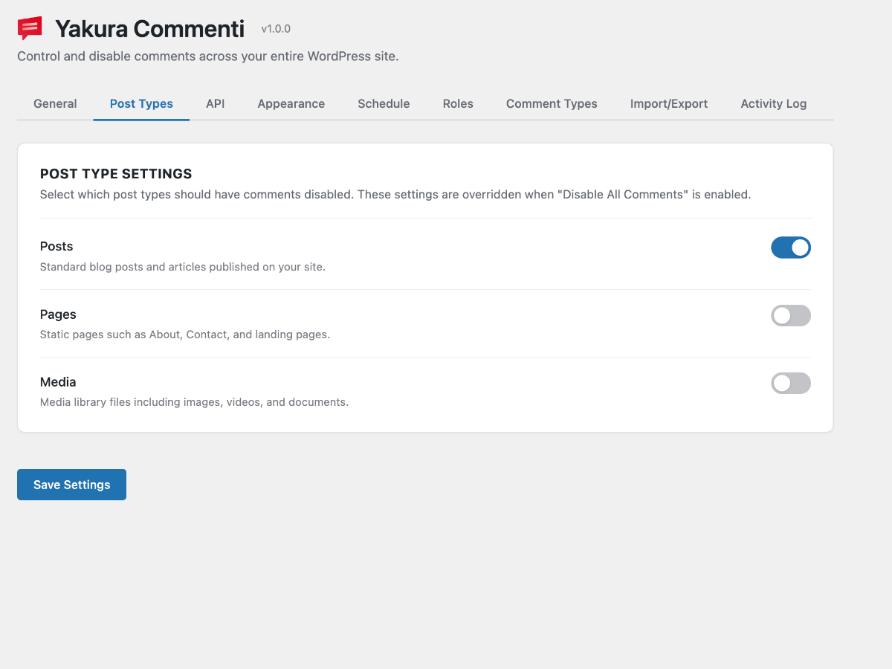This screenshot has width=892, height=669.
Task: Click the v1.0.0 version label
Action: pyautogui.click(x=275, y=29)
